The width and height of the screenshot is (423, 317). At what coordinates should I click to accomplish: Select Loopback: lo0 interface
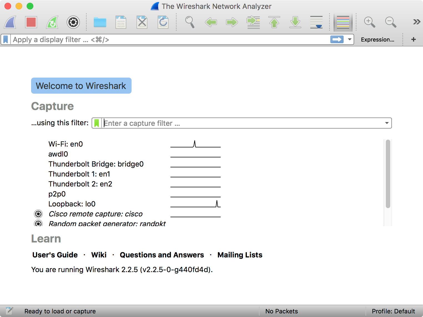point(72,204)
